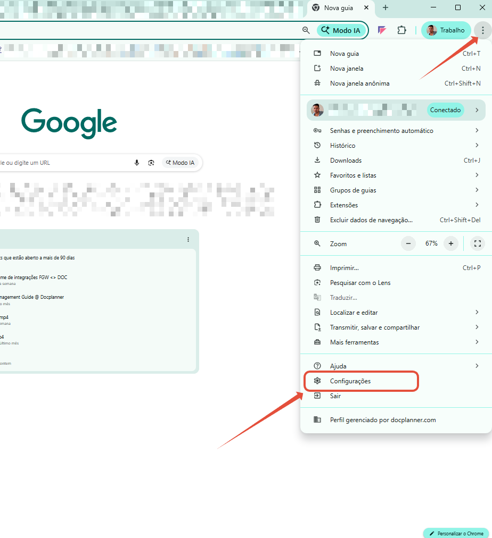
Task: Open a new tab with plus button
Action: 386,7
